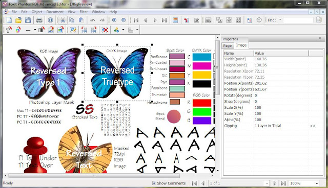Viewport: 328px width, 188px height.
Task: Click the New document icon
Action: click(x=9, y=20)
